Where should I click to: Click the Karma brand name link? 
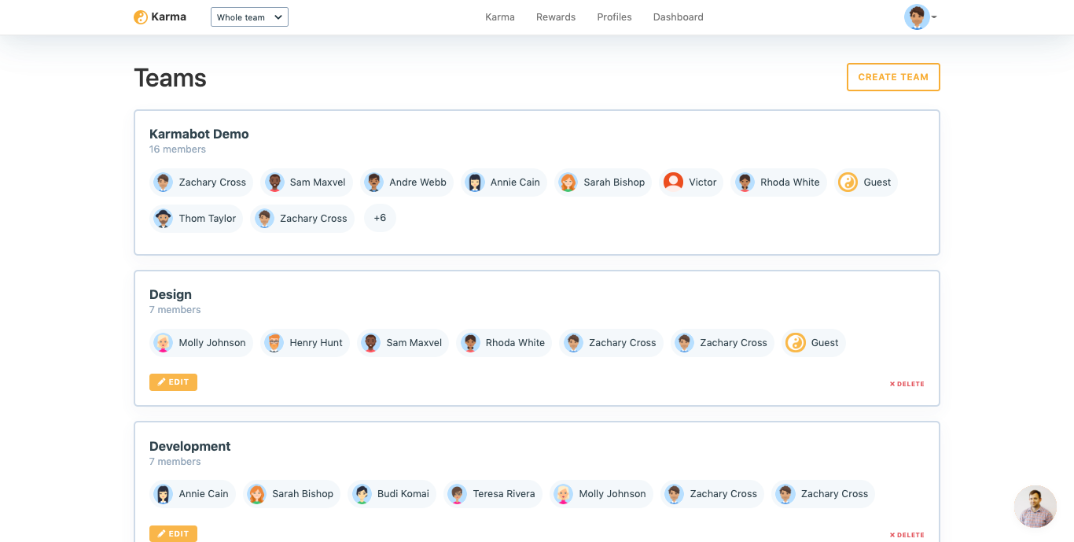tap(169, 17)
